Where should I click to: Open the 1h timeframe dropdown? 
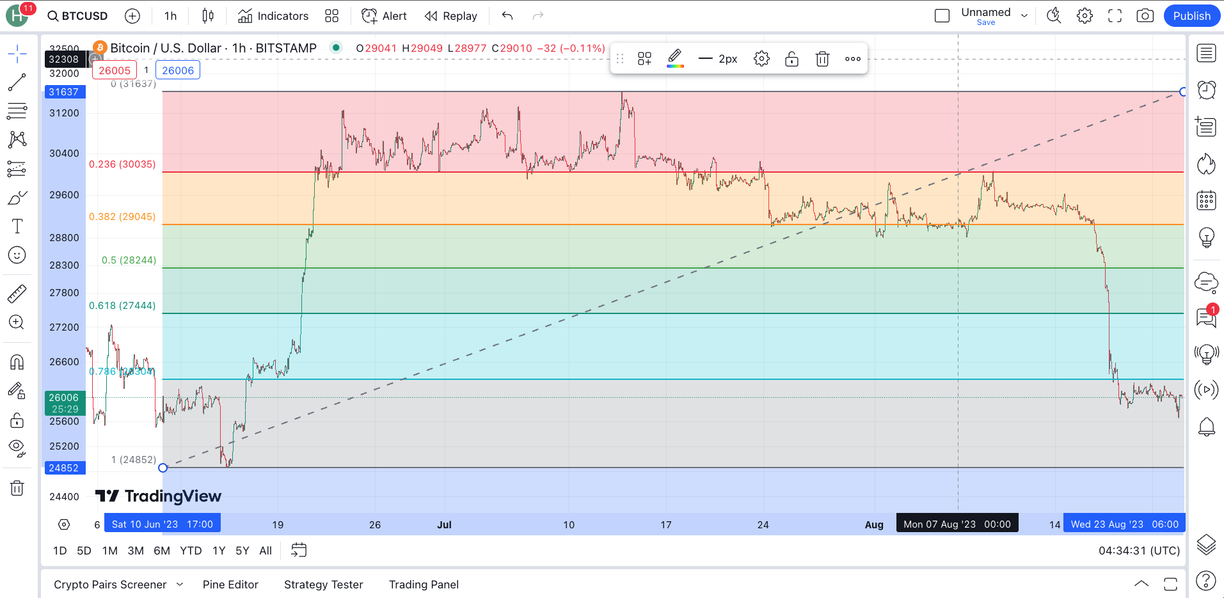(170, 15)
